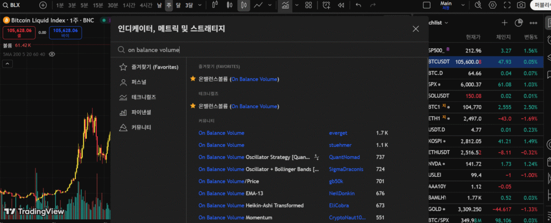This screenshot has width=551, height=223.
Task: Select the 4시간 interval
Action: [x=146, y=5]
